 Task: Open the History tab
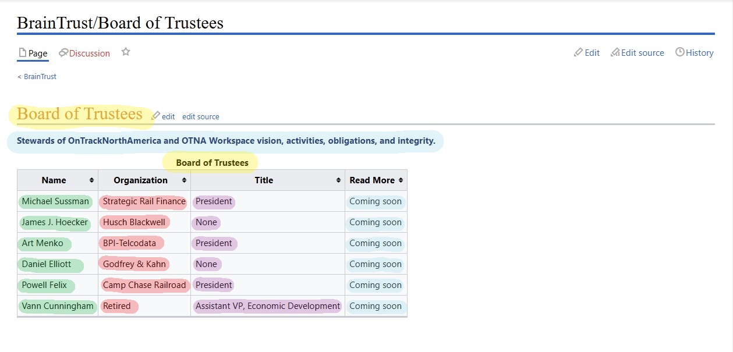tap(699, 53)
